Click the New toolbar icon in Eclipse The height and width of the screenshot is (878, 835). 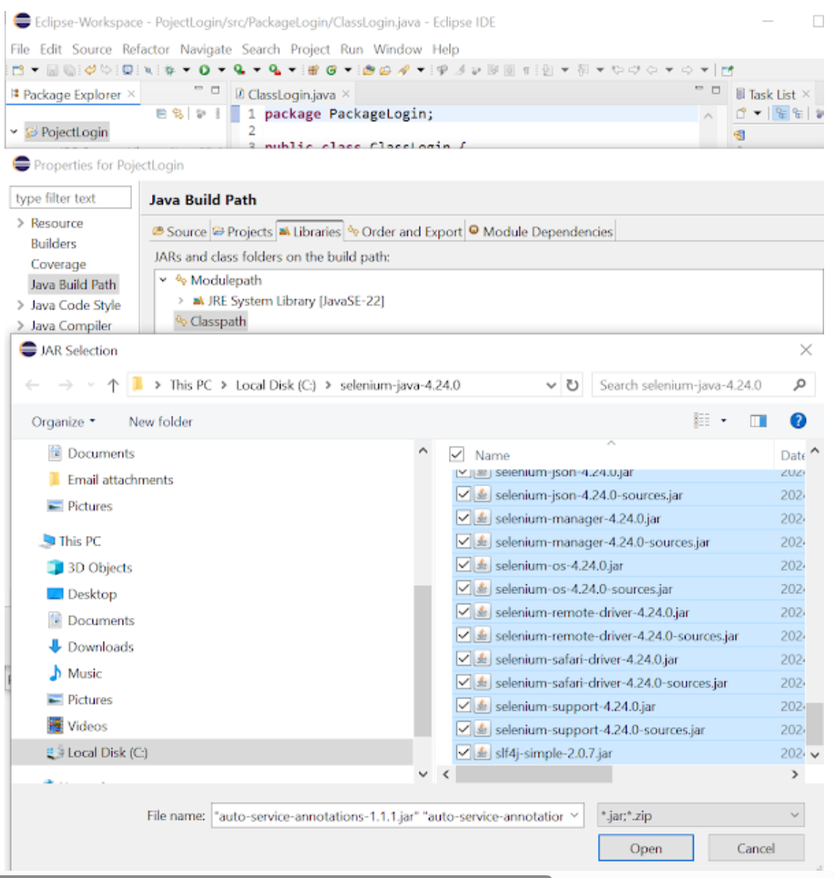[18, 70]
